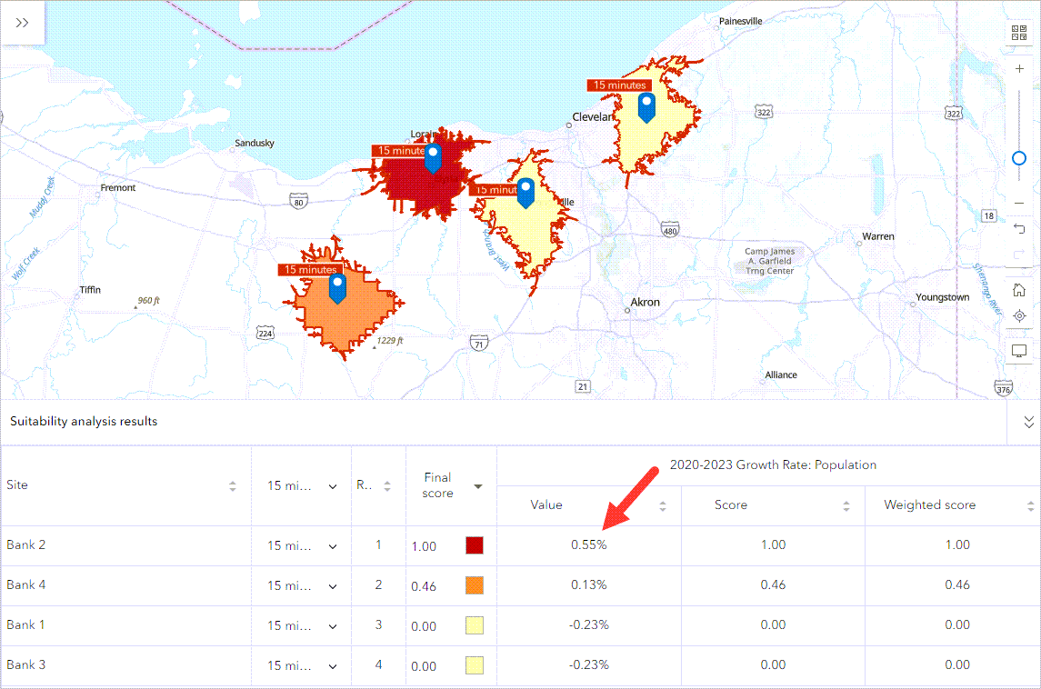Sort the Weighted score column
1041x689 pixels.
pos(1030,505)
